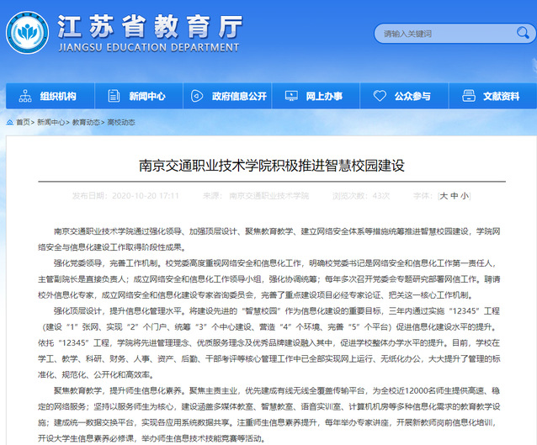
Task: Set font size to 中 (medium)
Action: pyautogui.click(x=454, y=196)
